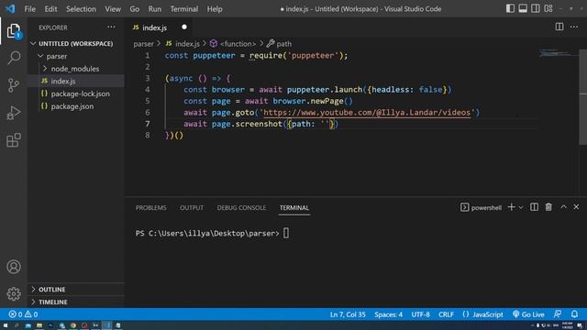587x330 pixels.
Task: Open editor more actions menu
Action: (574, 27)
